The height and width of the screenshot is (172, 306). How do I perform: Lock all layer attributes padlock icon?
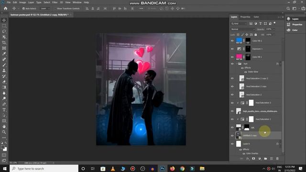(x=256, y=35)
